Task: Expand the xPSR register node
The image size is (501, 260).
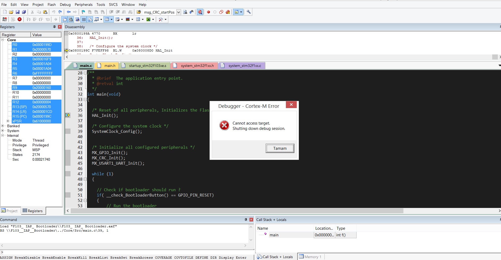Action: pyautogui.click(x=8, y=121)
